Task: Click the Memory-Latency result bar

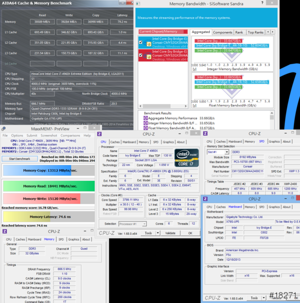Action: tap(49, 216)
